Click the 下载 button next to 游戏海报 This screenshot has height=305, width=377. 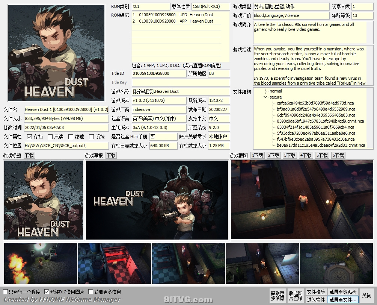111,155
